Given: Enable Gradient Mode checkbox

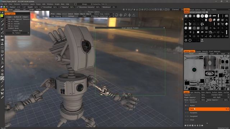Looking at the screenshot, I should (6, 28).
